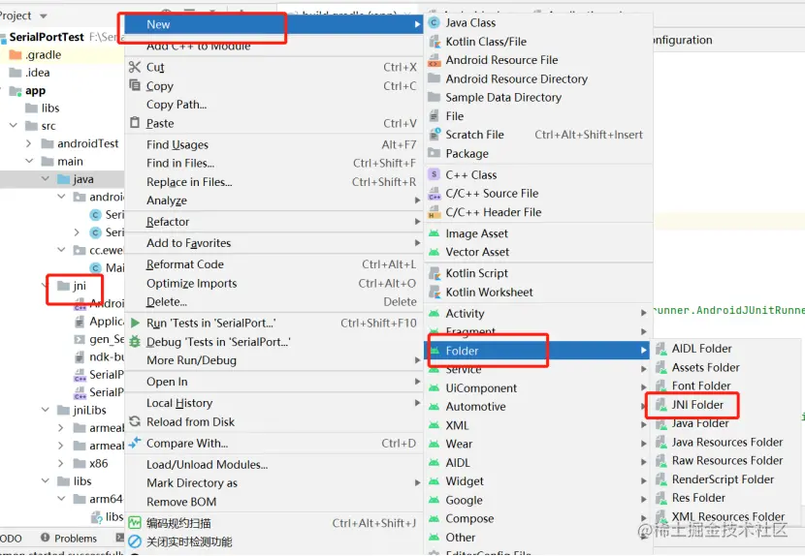This screenshot has height=556, width=805.
Task: Choose Find Usages menu entry
Action: pos(274,144)
